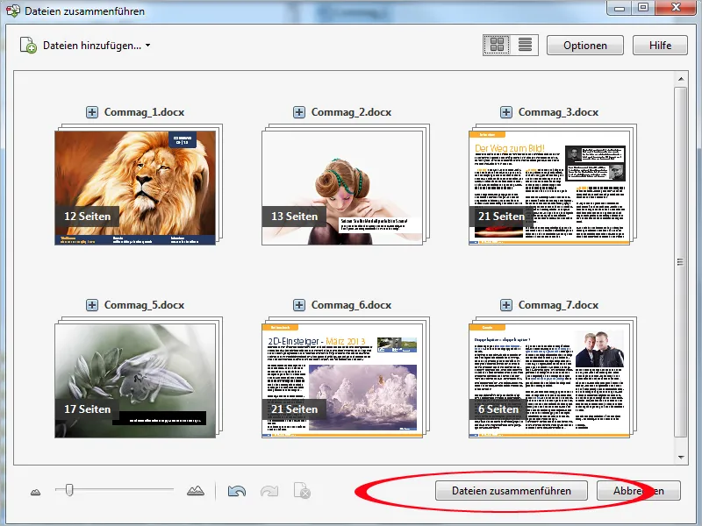Select the Commag_3.docx article thumbnail
702x526 pixels.
pyautogui.click(x=549, y=188)
